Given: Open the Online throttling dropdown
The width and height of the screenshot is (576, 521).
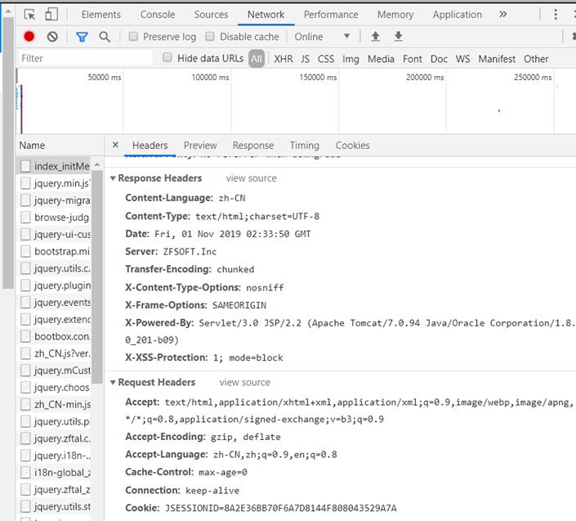Looking at the screenshot, I should pos(322,37).
